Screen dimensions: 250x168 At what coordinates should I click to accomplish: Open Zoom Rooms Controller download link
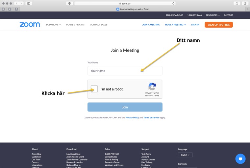[x=77, y=159]
